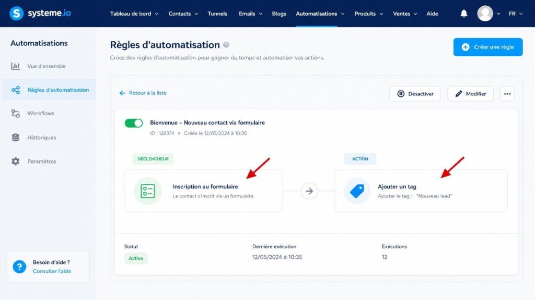Click the Règles d'automatisation share icon
The image size is (535, 300).
coord(15,90)
